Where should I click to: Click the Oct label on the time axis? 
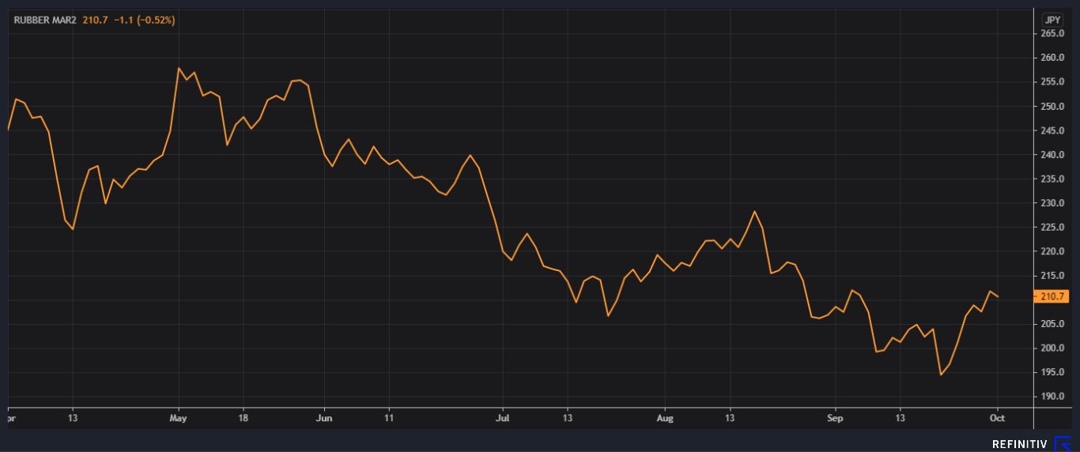coord(998,418)
